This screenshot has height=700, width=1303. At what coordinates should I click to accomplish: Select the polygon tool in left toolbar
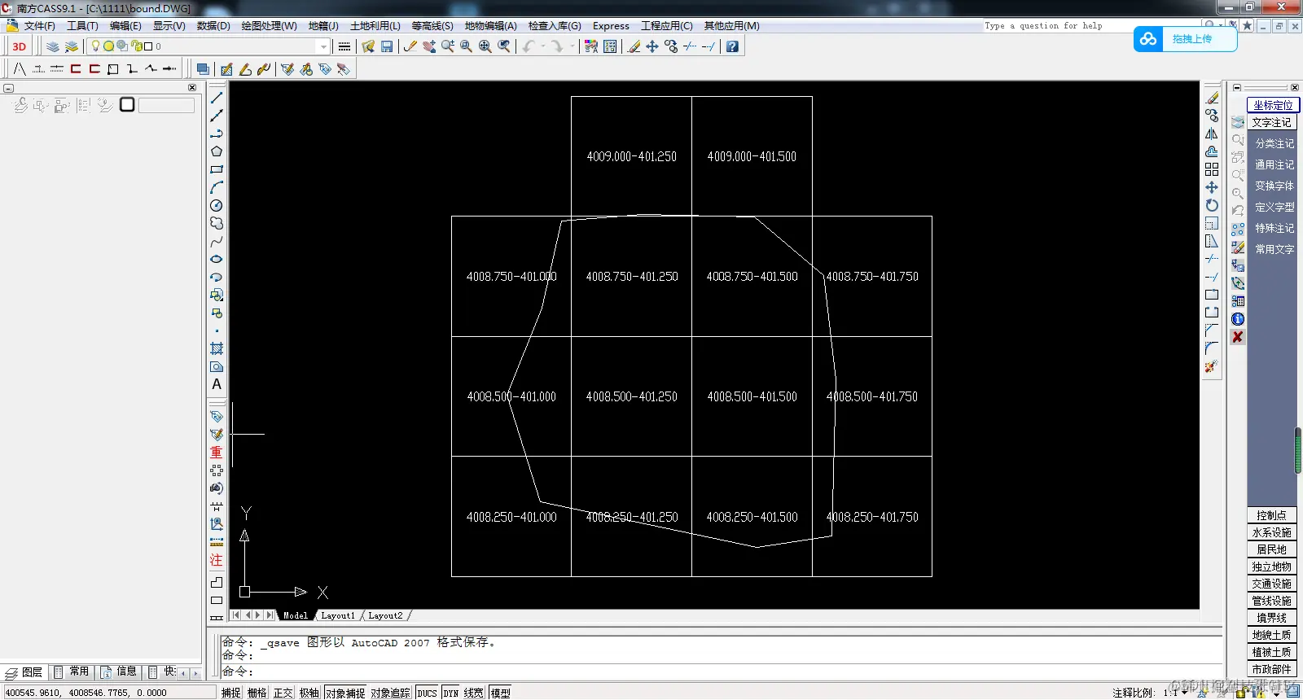coord(217,151)
